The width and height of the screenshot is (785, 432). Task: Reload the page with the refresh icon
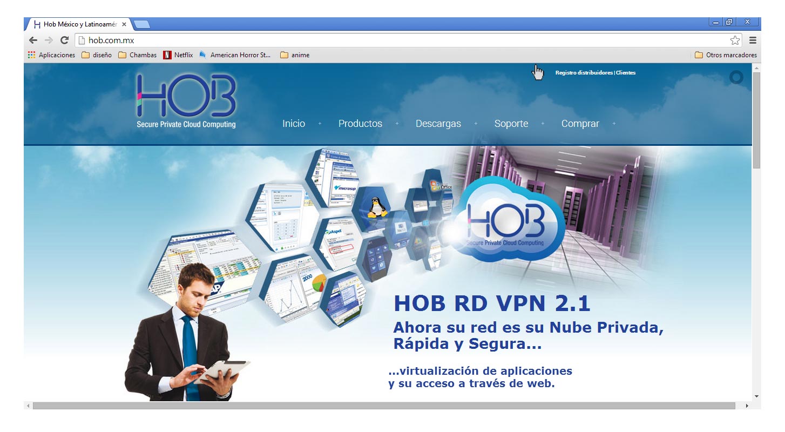click(64, 40)
